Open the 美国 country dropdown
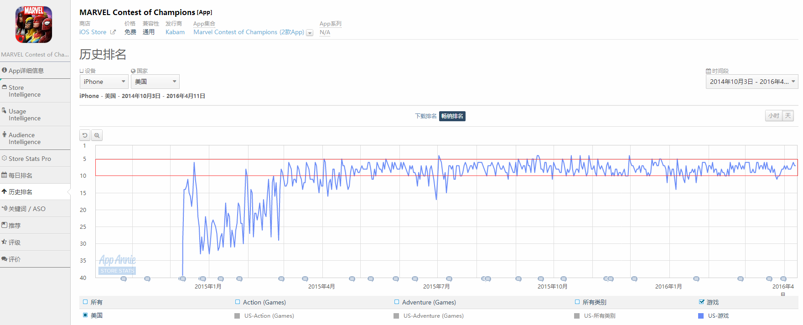Image resolution: width=803 pixels, height=325 pixels. [x=155, y=82]
